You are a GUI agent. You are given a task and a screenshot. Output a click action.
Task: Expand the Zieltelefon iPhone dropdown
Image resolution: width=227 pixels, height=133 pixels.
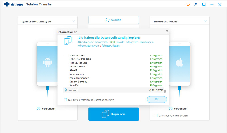click(x=205, y=21)
